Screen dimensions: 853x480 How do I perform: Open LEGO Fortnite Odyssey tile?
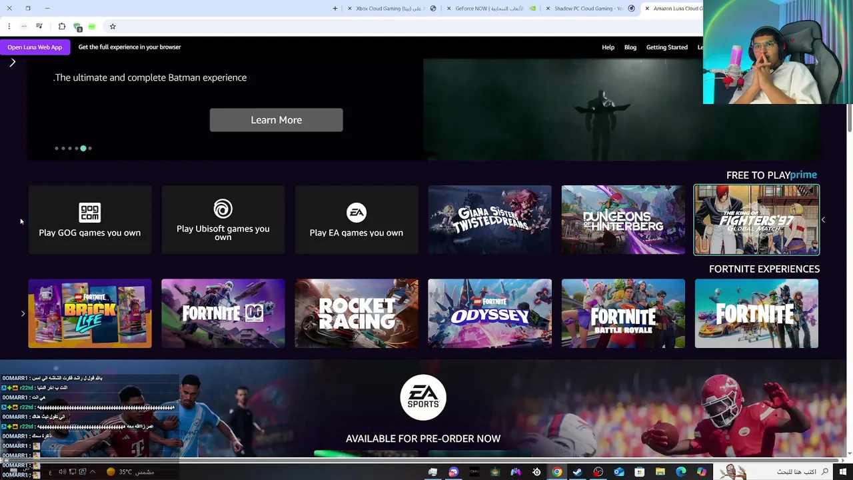490,313
